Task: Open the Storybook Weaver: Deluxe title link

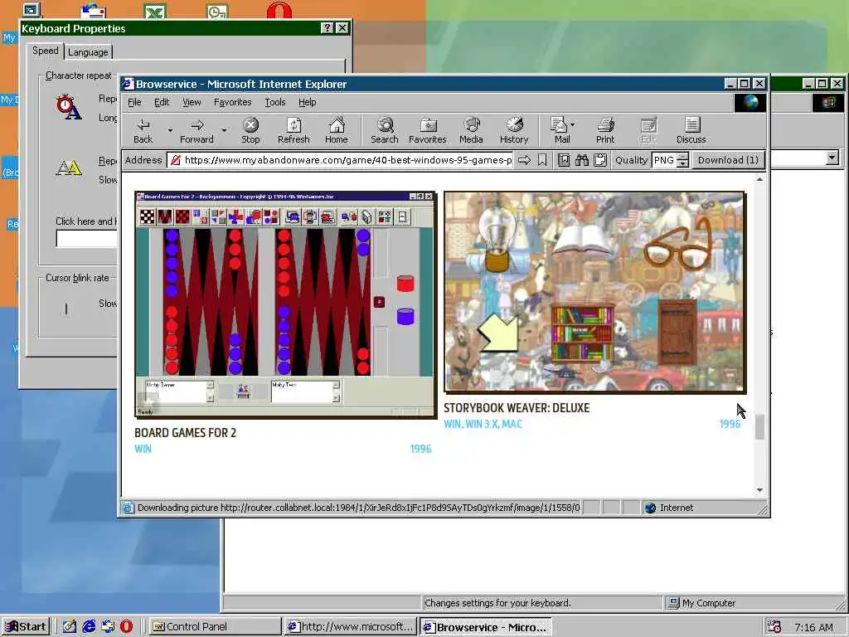Action: (x=517, y=408)
